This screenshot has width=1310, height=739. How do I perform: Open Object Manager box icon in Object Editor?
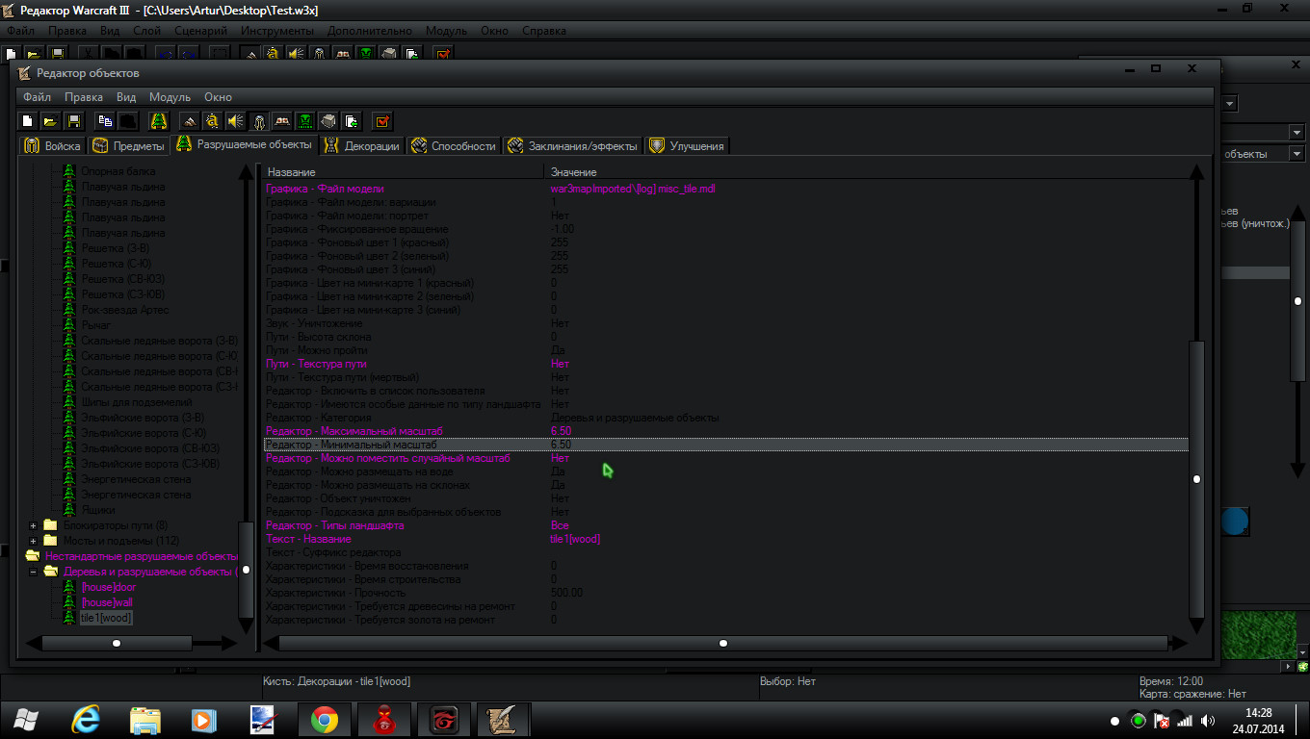click(328, 121)
